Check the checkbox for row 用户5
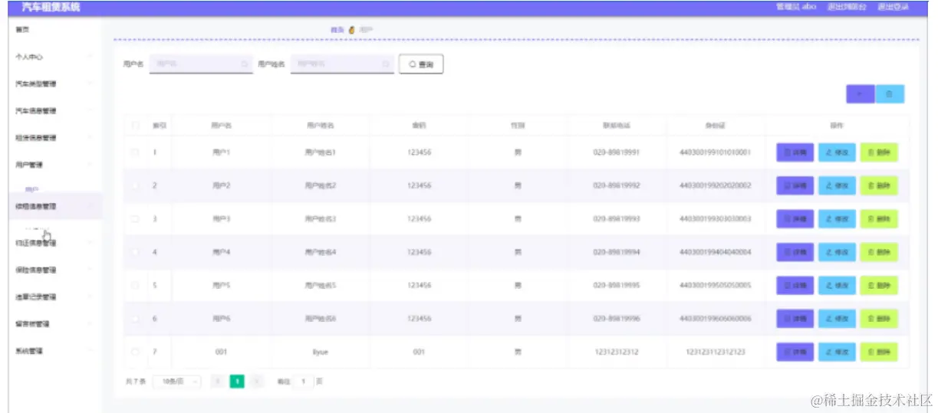Screen dimensions: 938x413 tap(135, 285)
